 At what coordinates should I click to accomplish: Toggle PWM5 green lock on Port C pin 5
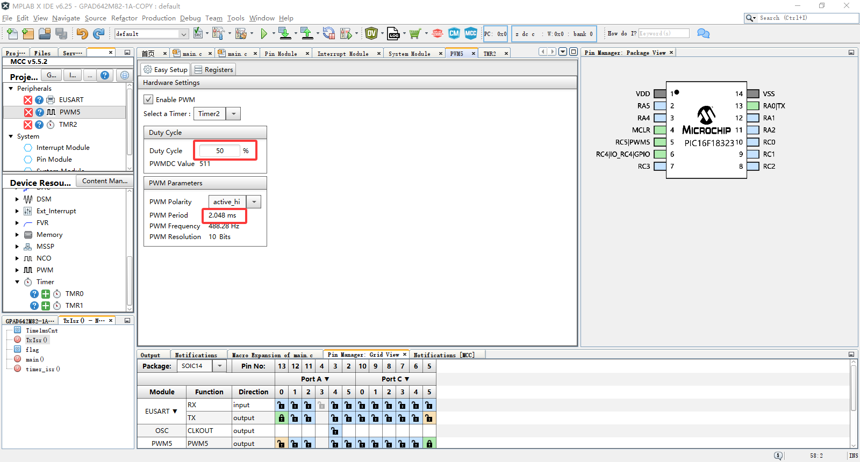(x=429, y=444)
